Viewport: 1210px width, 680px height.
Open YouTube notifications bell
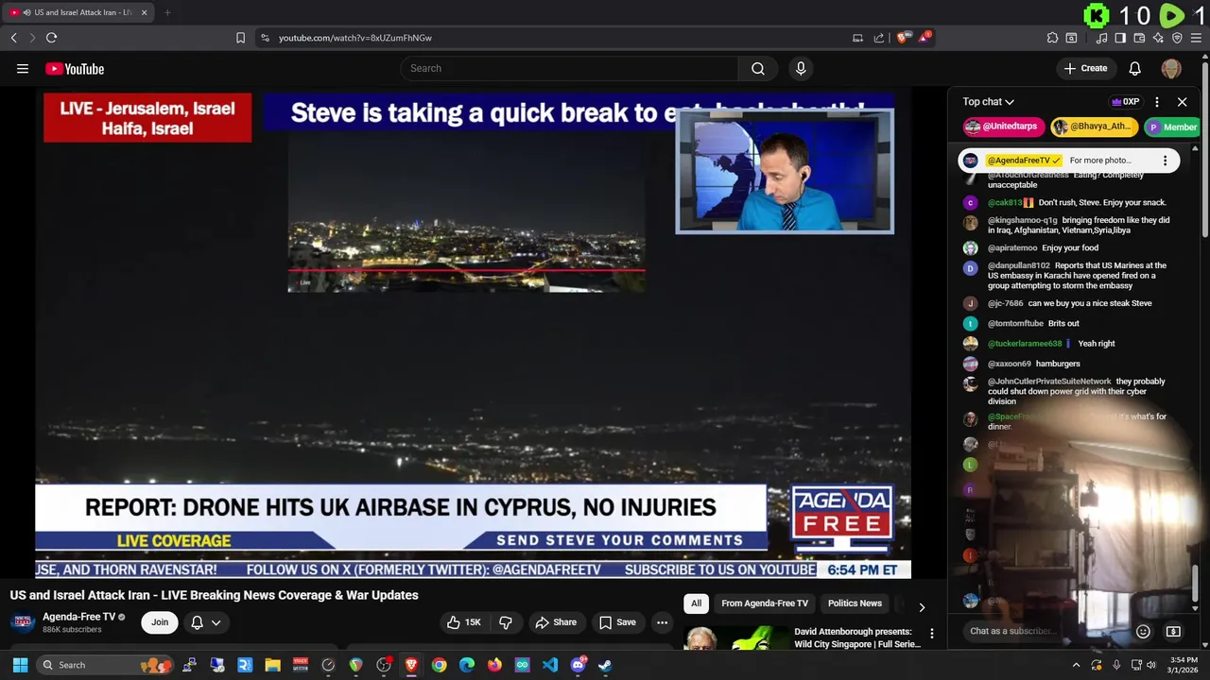click(x=1134, y=68)
